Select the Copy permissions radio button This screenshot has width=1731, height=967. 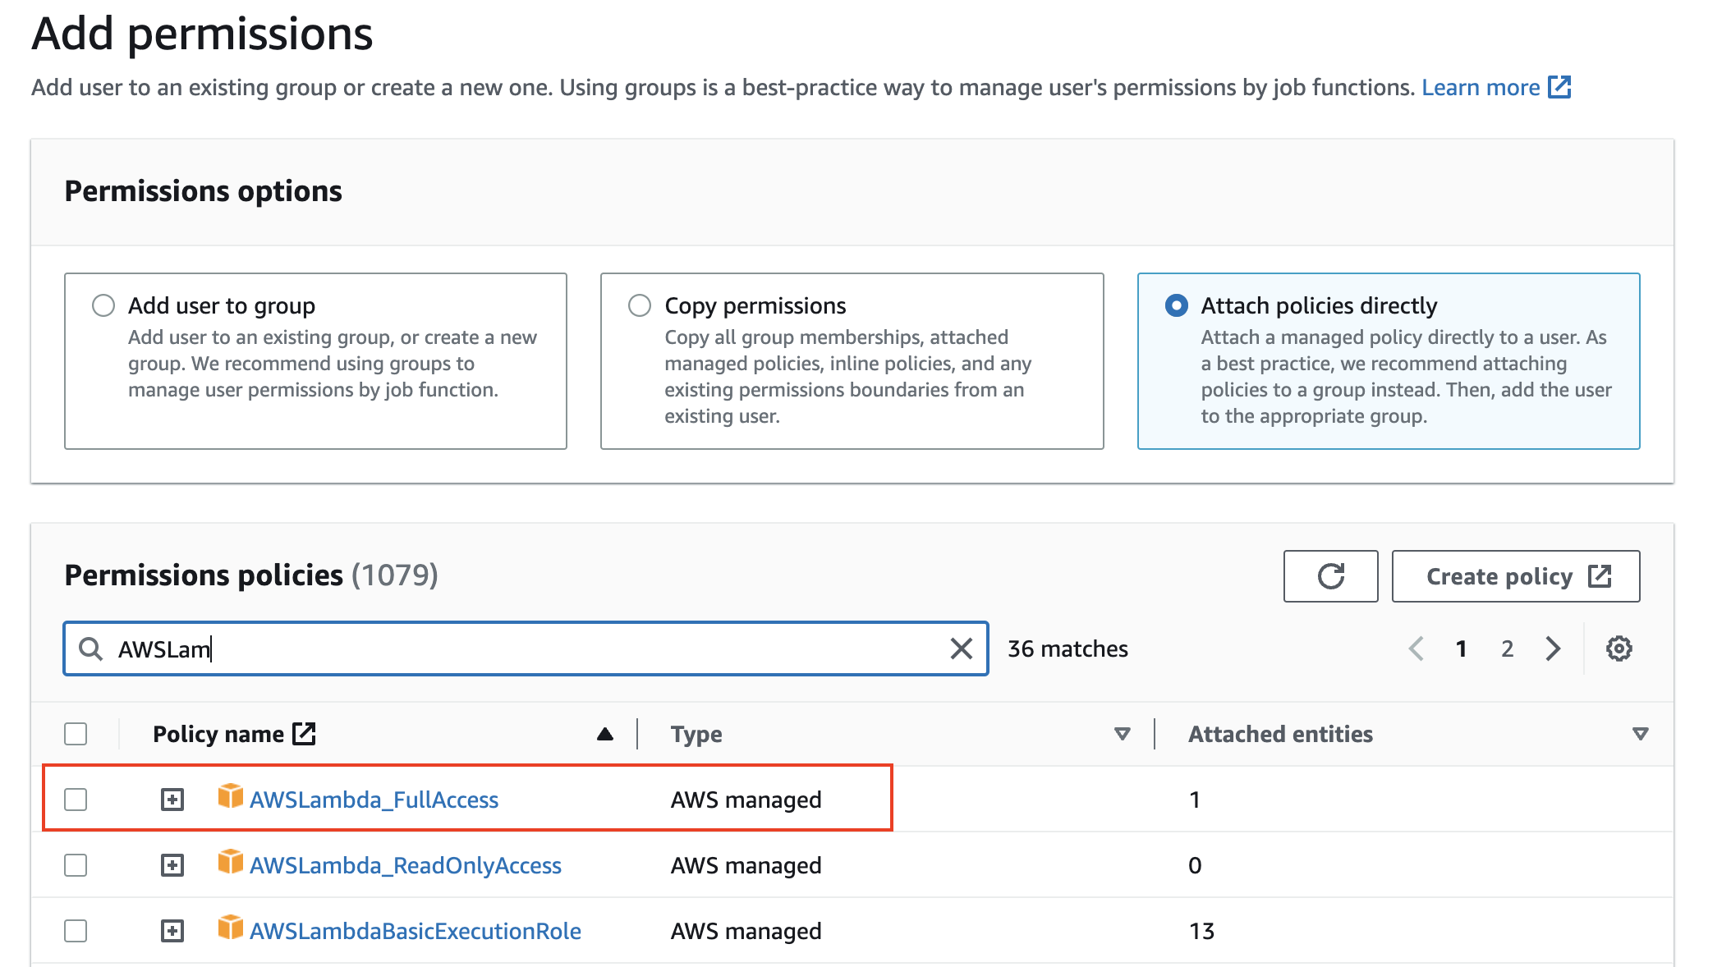click(x=640, y=305)
